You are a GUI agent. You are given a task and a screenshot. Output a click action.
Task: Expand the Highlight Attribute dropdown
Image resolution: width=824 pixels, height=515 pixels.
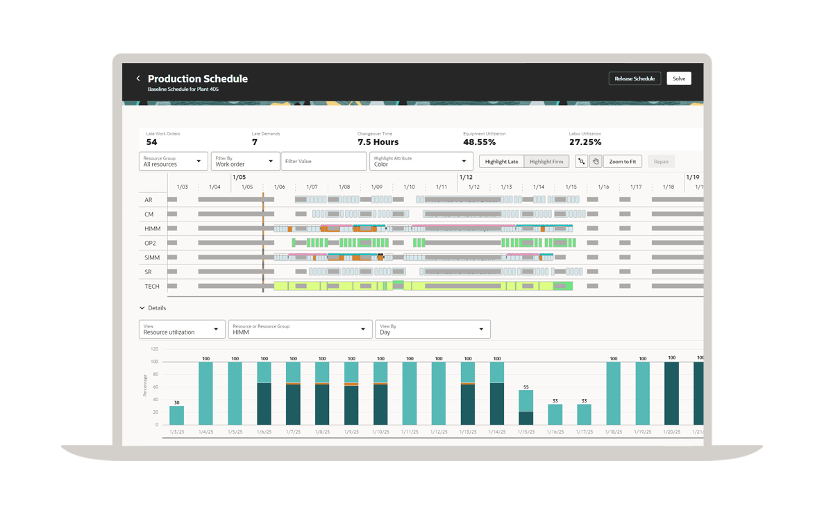click(421, 162)
